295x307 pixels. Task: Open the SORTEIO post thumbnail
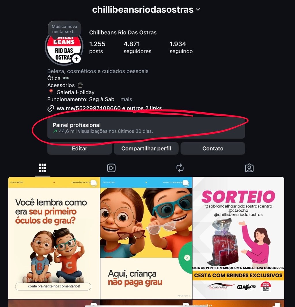point(238,238)
